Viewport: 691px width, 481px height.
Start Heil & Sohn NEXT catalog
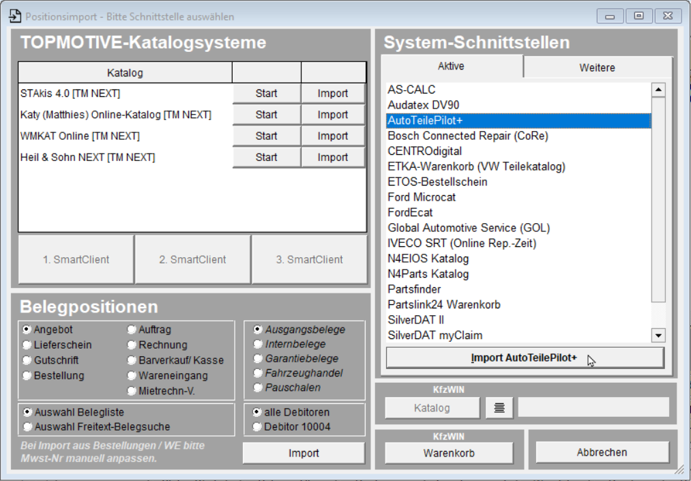(x=267, y=158)
